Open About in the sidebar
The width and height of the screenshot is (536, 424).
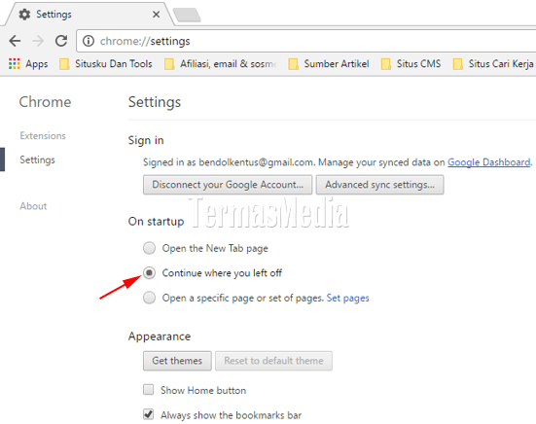point(33,206)
